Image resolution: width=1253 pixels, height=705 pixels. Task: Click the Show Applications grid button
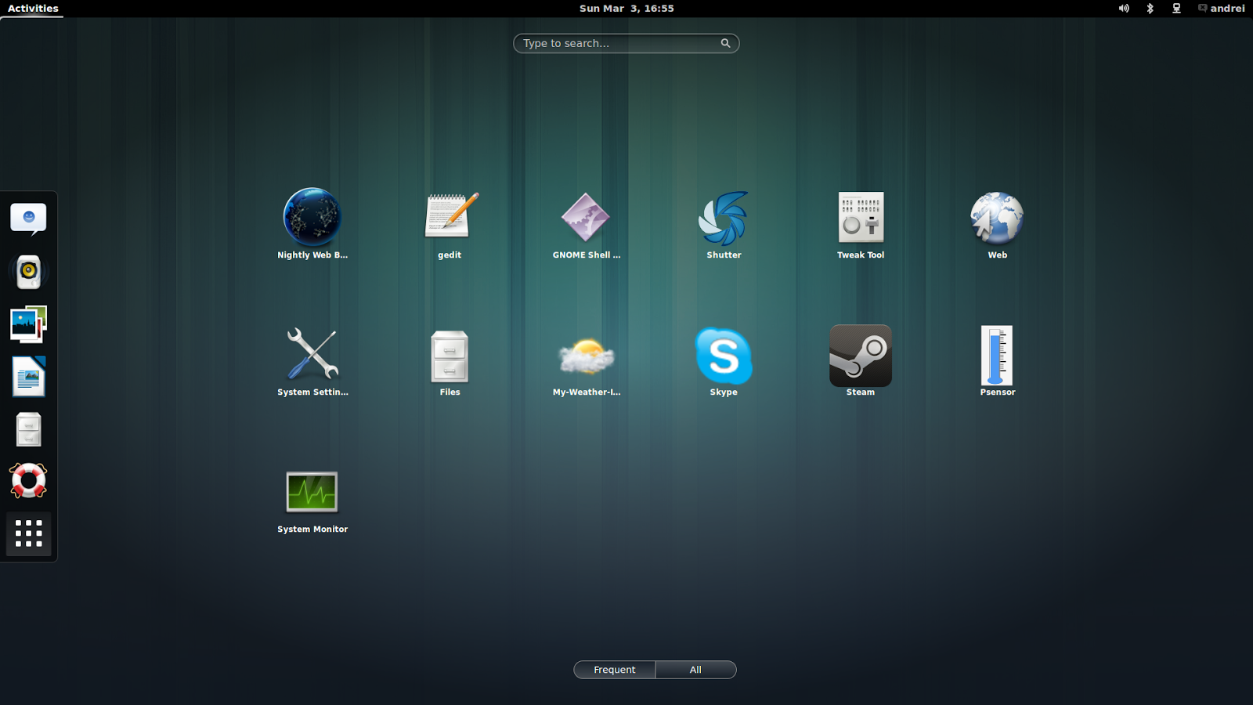pos(28,534)
